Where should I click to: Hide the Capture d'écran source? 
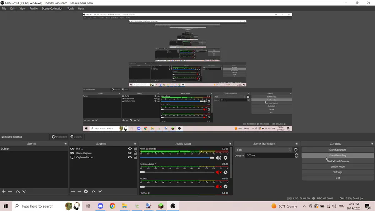click(x=130, y=157)
